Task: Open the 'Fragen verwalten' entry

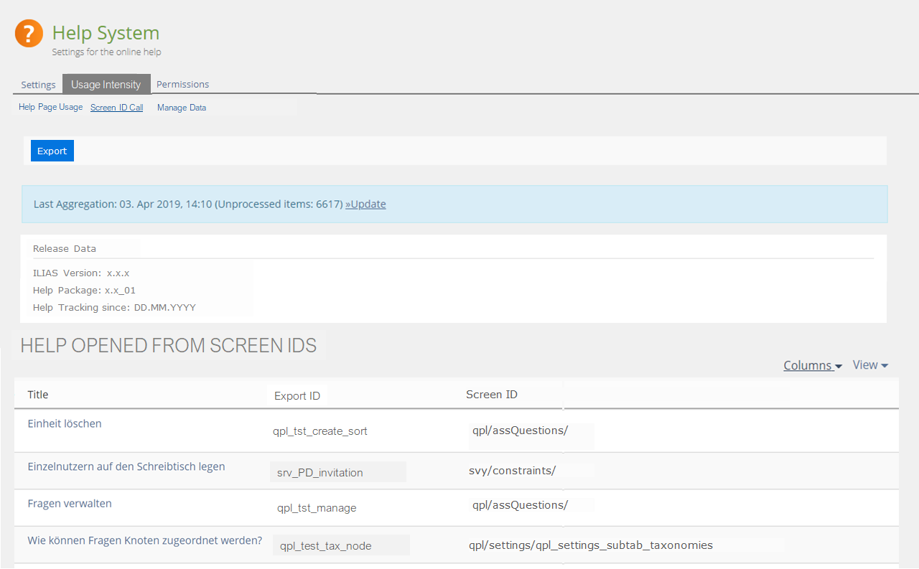Action: tap(70, 504)
